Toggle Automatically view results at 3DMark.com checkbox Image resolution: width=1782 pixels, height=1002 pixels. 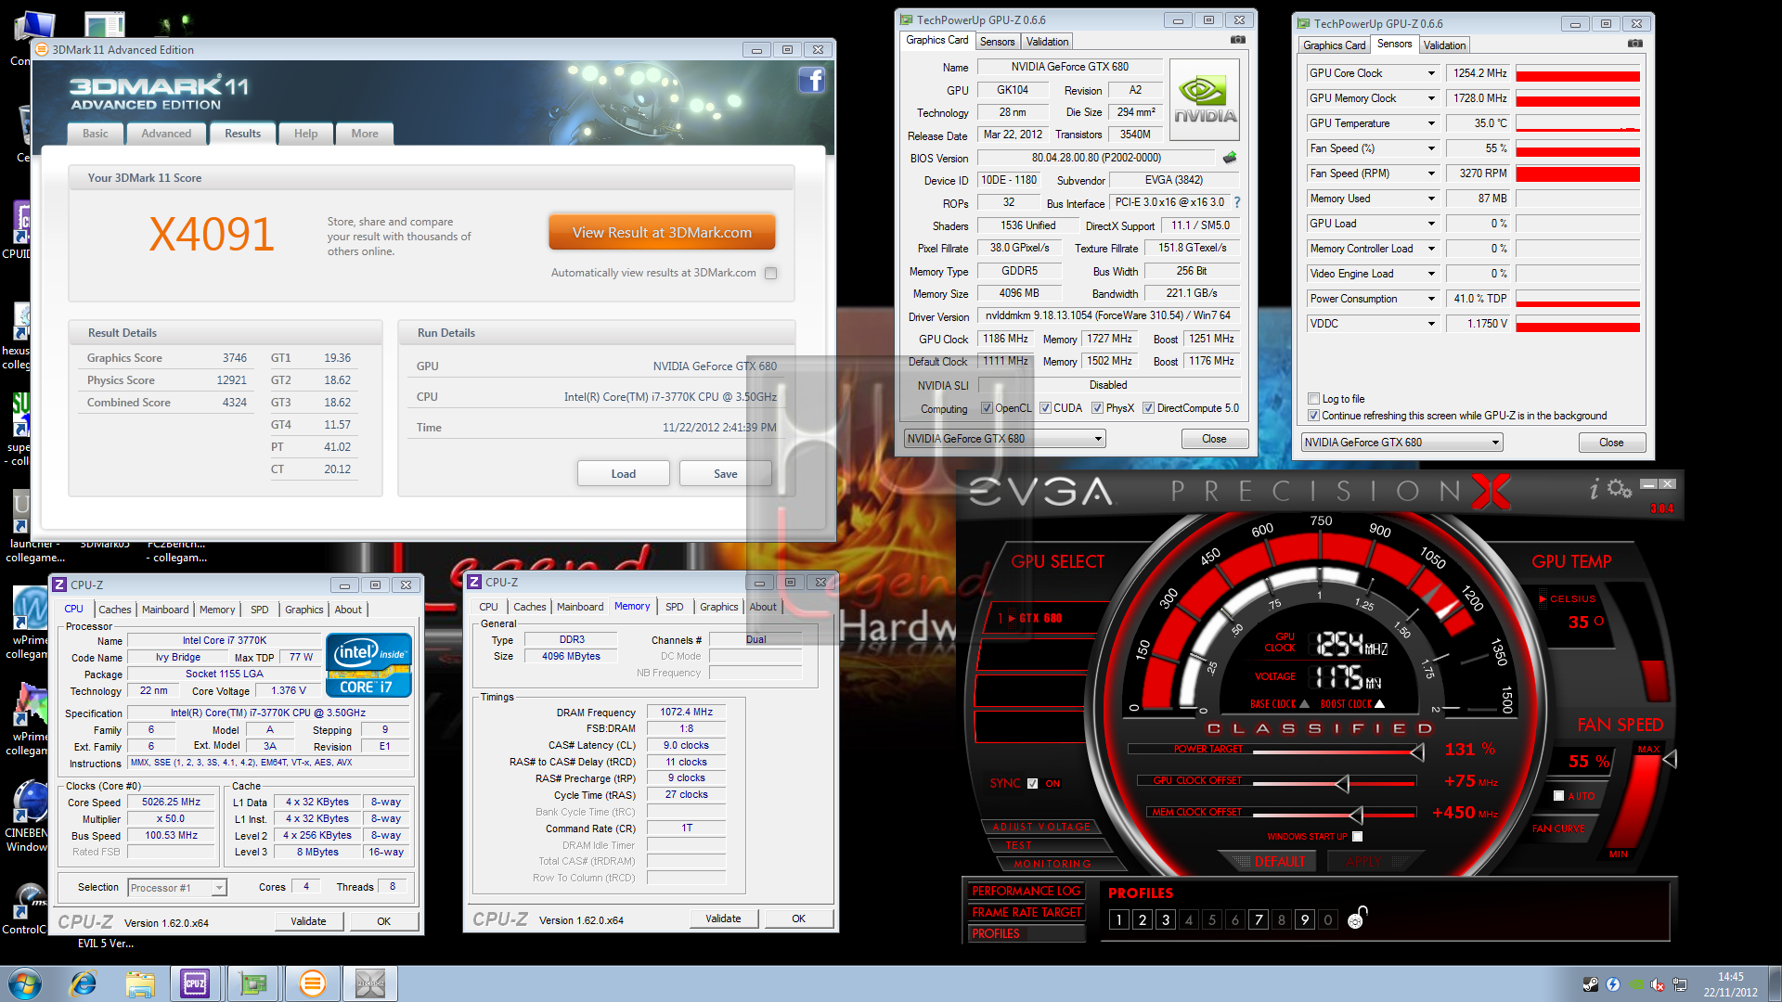pos(770,273)
